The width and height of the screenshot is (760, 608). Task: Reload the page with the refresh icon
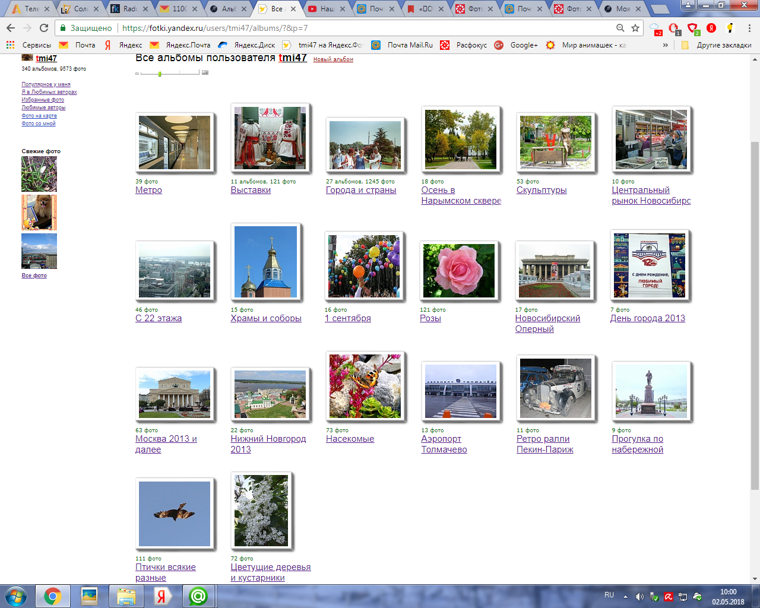(x=44, y=28)
